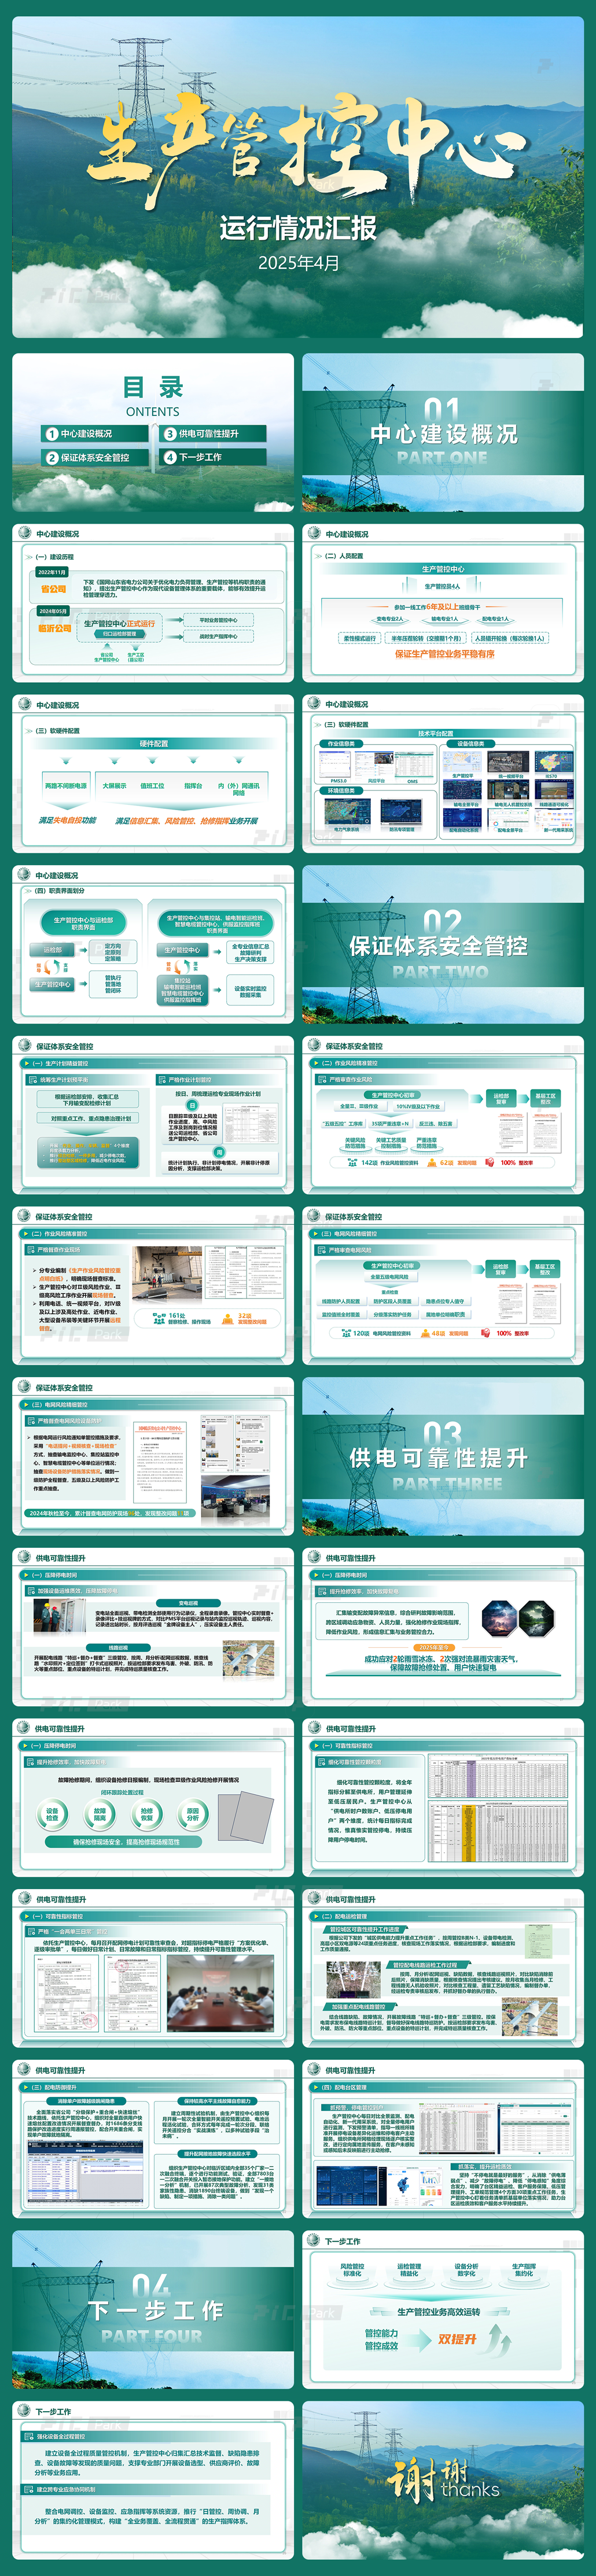Open the slide with the meeting room photo
This screenshot has width=596, height=2576.
tap(153, 1969)
